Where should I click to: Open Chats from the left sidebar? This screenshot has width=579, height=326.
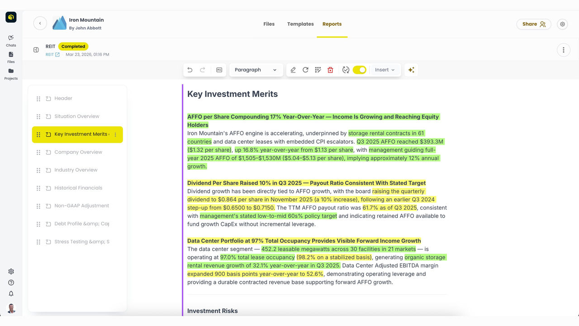click(x=11, y=41)
